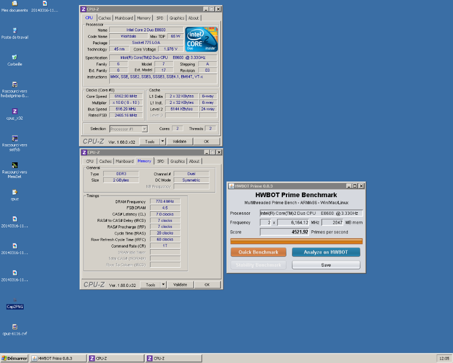Click orange benchmark progress bar
Screen dimensions: 453x363
296,241
